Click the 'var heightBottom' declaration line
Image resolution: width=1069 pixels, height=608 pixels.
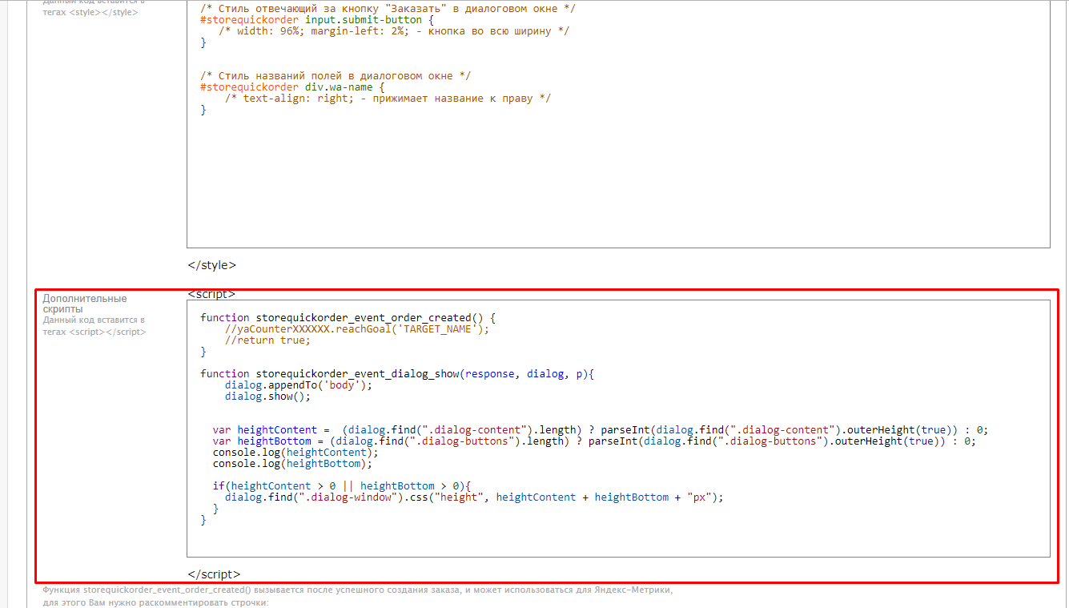point(594,441)
